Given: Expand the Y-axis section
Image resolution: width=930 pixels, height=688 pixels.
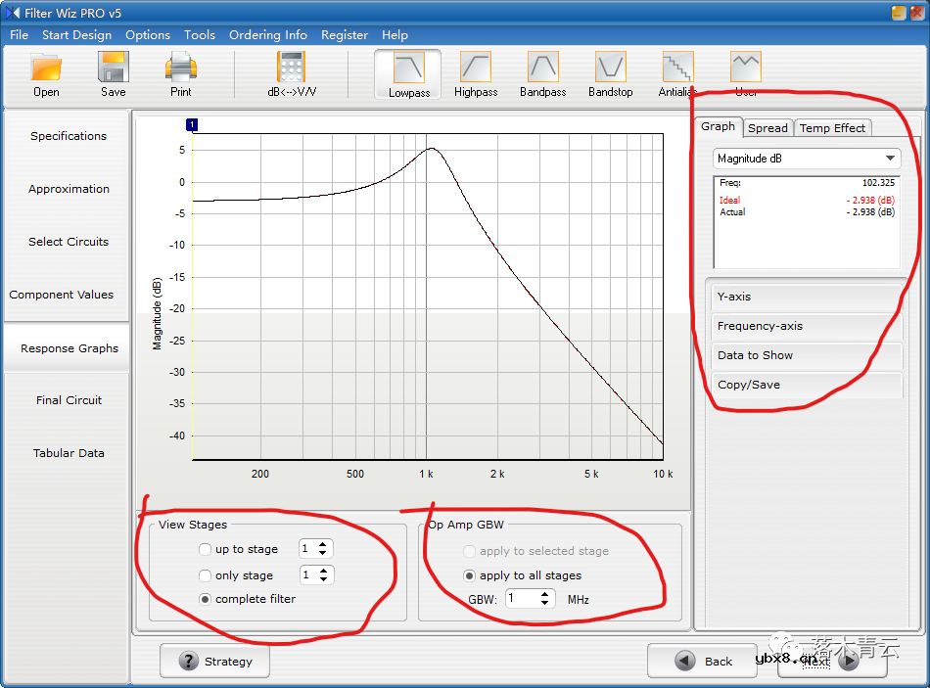Looking at the screenshot, I should pos(806,297).
